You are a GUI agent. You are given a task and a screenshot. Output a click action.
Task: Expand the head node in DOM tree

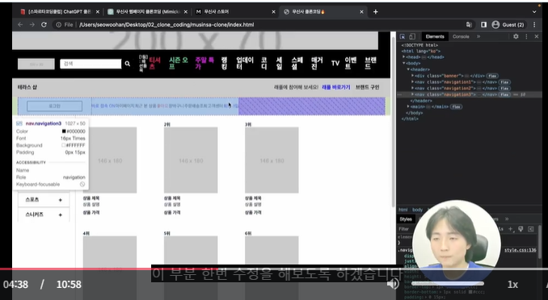[403, 57]
